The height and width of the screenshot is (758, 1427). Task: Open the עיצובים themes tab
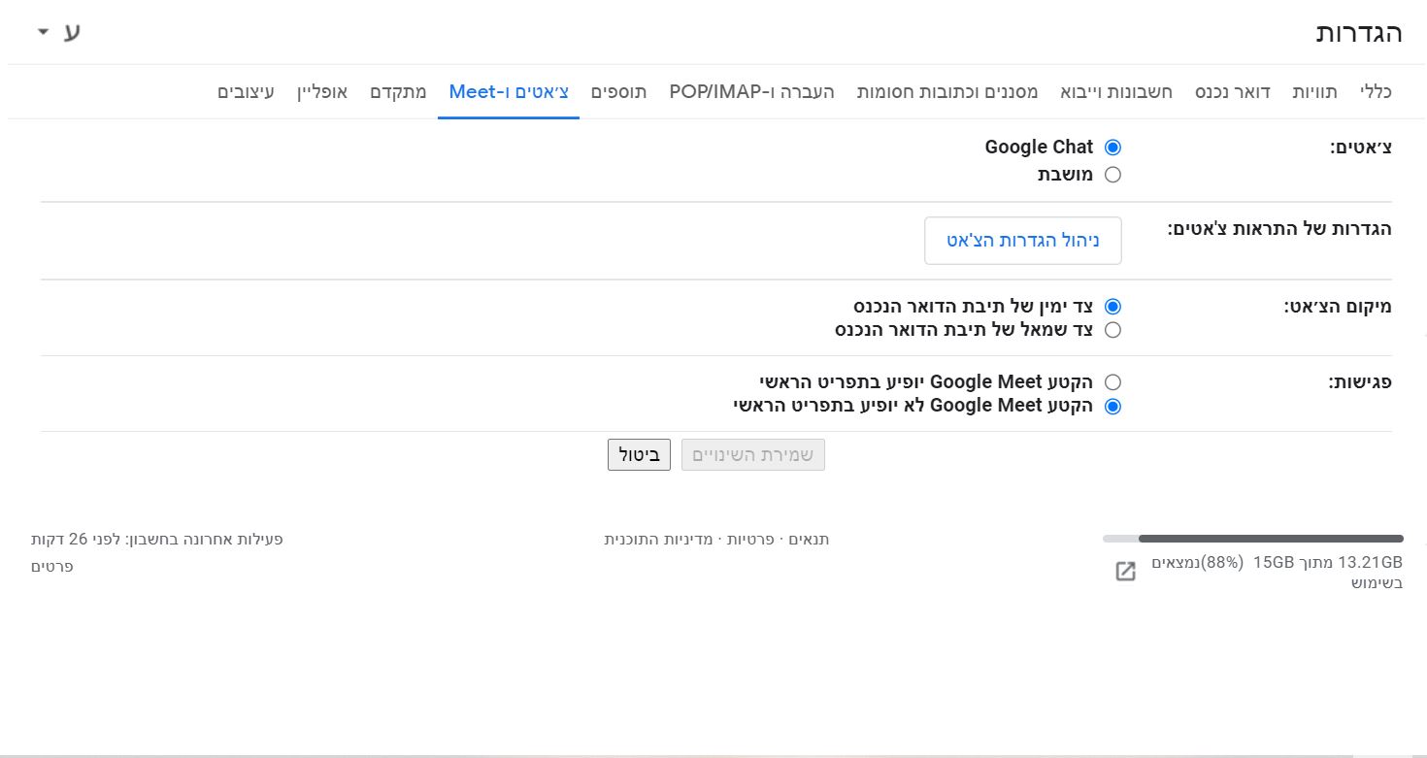point(246,92)
